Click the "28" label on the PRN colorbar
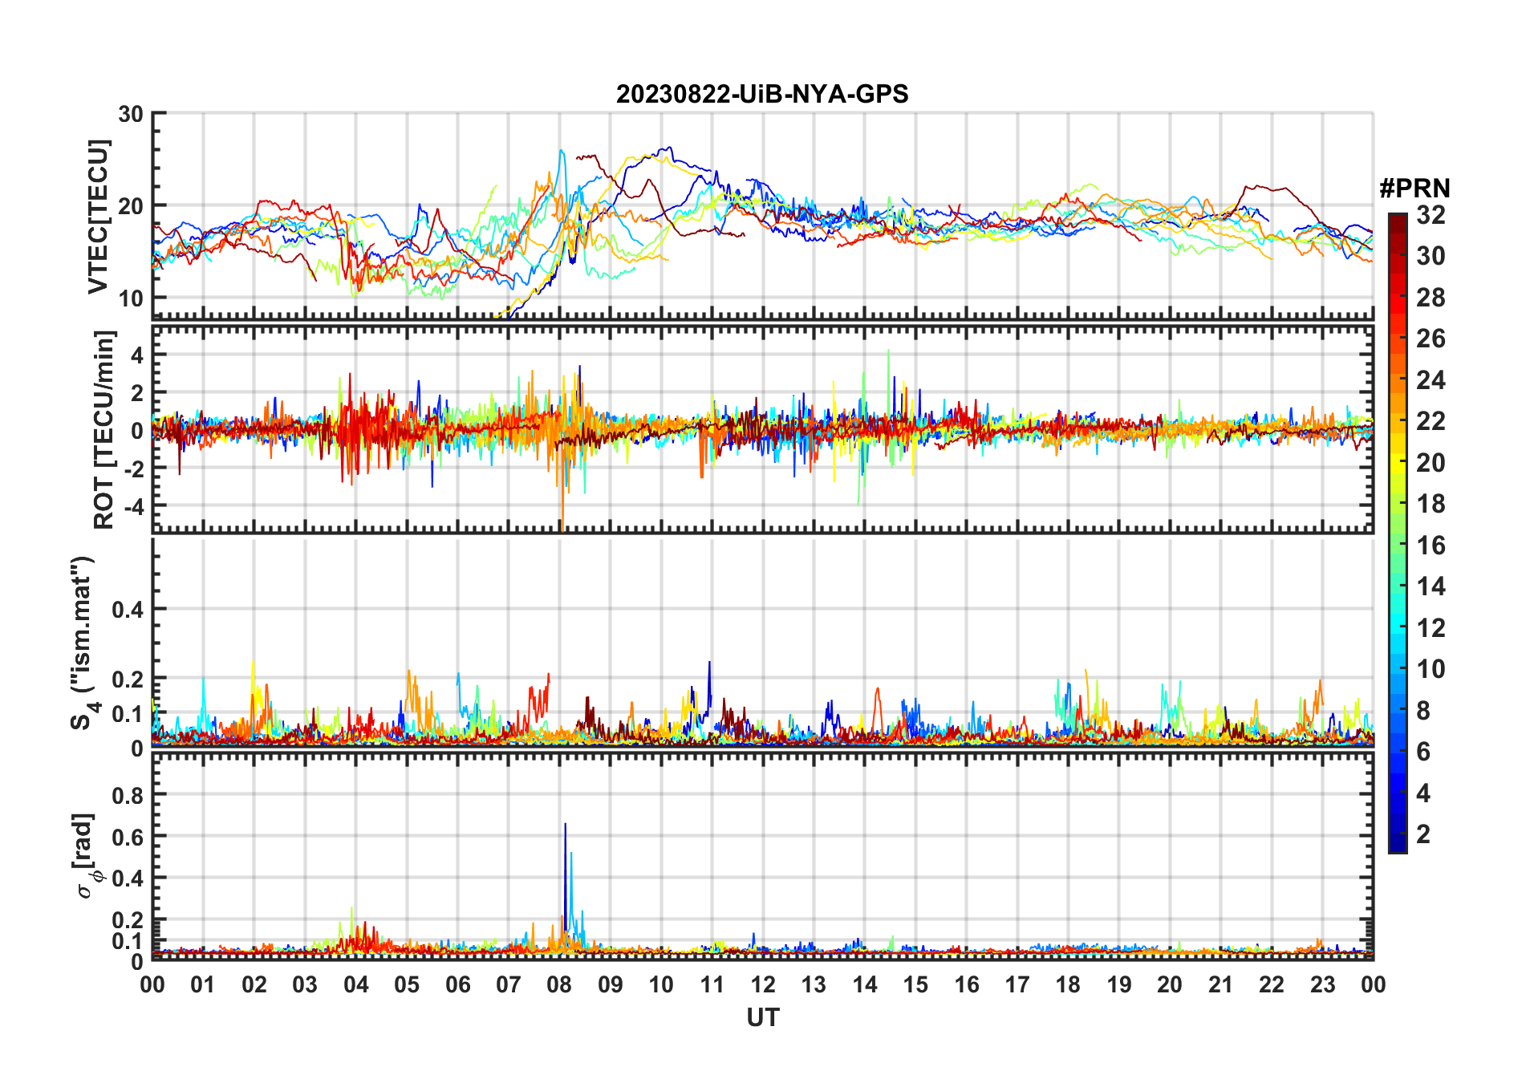The image size is (1526, 1067). point(1431,298)
